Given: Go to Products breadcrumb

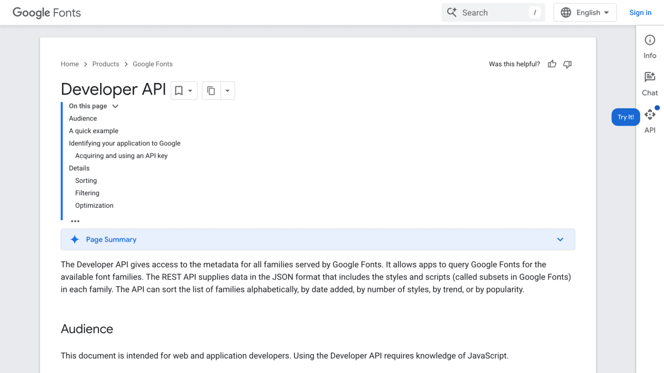Looking at the screenshot, I should tap(106, 64).
